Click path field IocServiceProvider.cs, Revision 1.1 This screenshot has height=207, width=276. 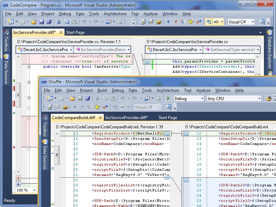click(x=73, y=42)
